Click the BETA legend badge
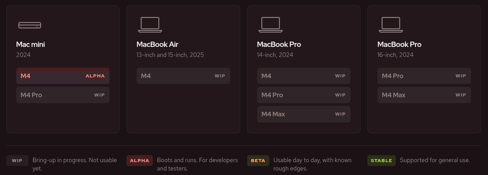The height and width of the screenshot is (175, 488). point(258,161)
